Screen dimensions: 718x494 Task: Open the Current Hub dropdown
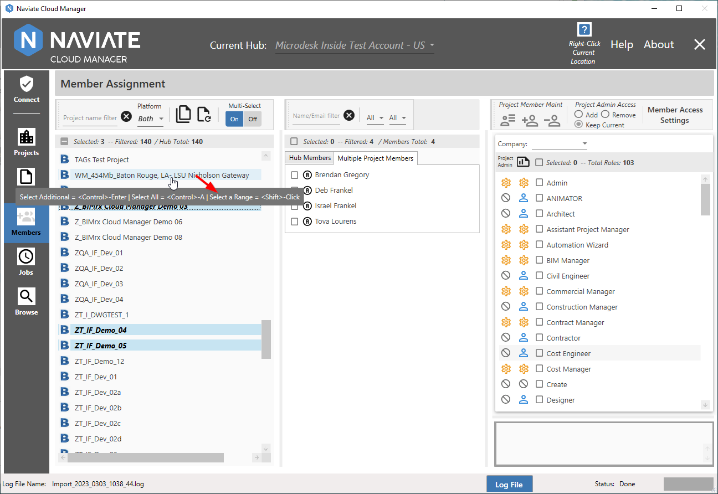355,45
